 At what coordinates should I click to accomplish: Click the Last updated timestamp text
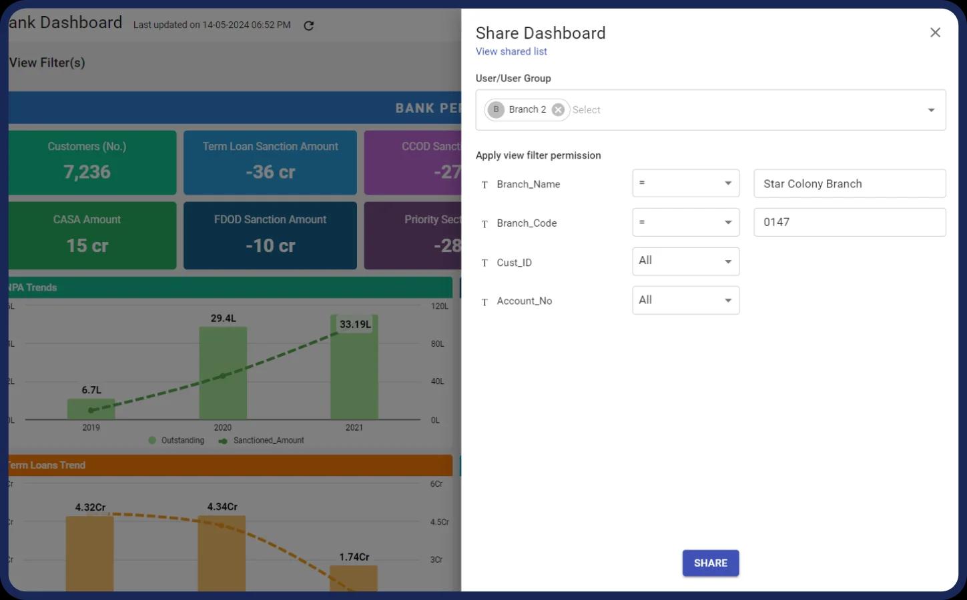pos(212,25)
